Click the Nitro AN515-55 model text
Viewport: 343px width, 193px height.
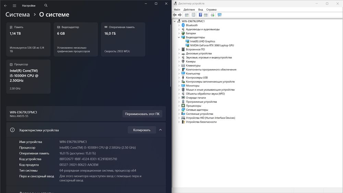[x=19, y=116]
